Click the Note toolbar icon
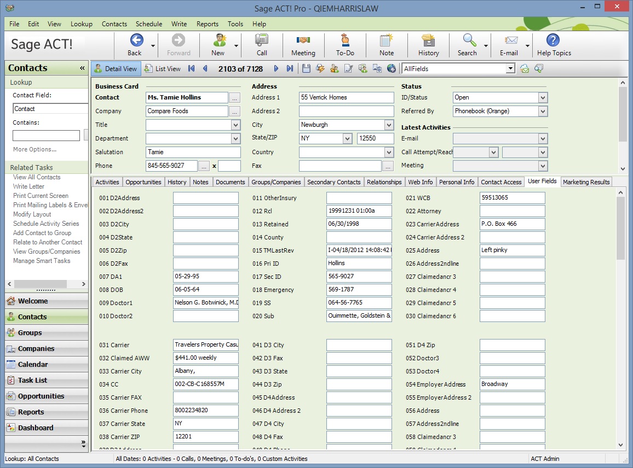This screenshot has height=468, width=633. (387, 40)
